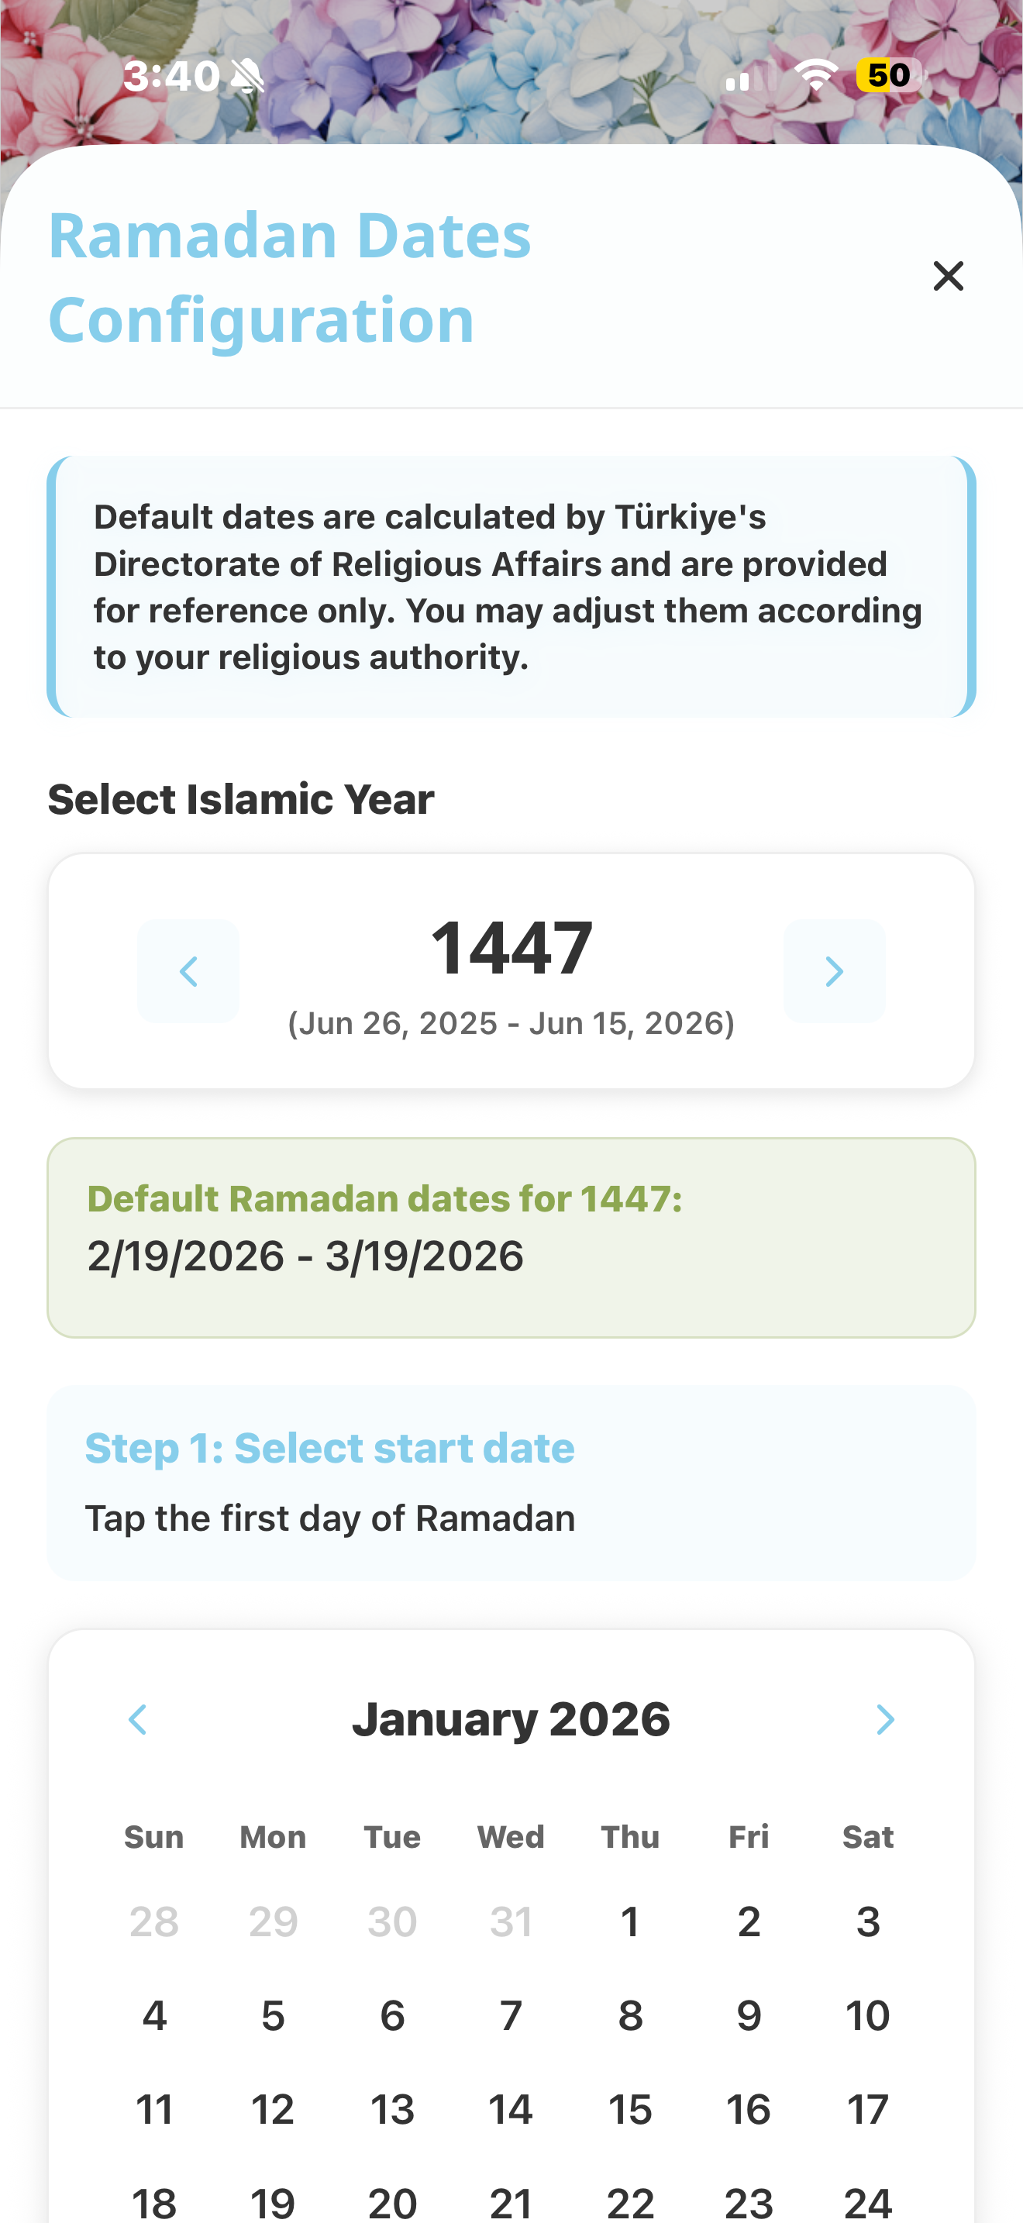Screen dimensions: 1023x2223
Task: Tap the Wi-Fi status icon
Action: (816, 76)
